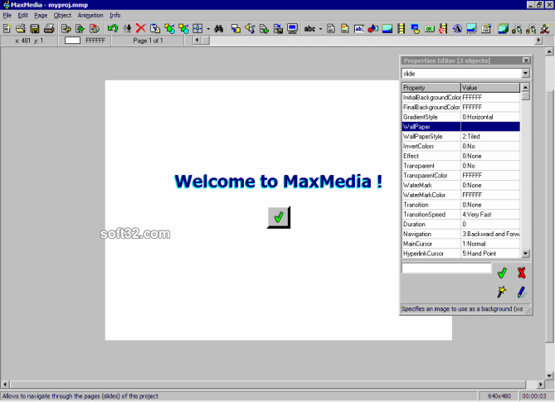Create a new project with the toolbar icon
The height and width of the screenshot is (402, 555).
7,29
